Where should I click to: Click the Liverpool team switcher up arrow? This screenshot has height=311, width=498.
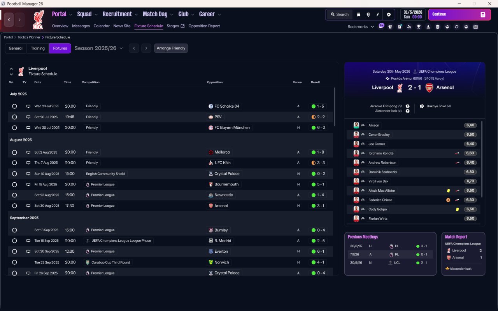(x=11, y=69)
